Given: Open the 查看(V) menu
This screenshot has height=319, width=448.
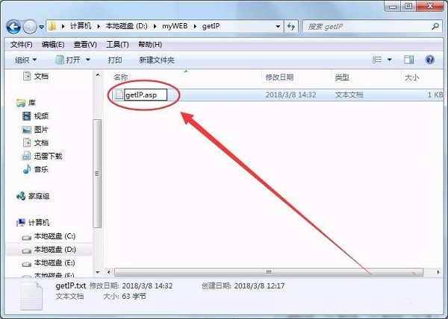Looking at the screenshot, I should 85,45.
